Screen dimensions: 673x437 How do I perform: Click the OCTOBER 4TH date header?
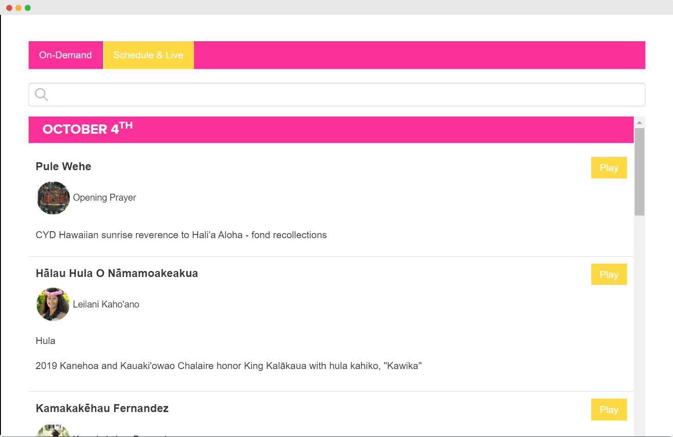[88, 129]
